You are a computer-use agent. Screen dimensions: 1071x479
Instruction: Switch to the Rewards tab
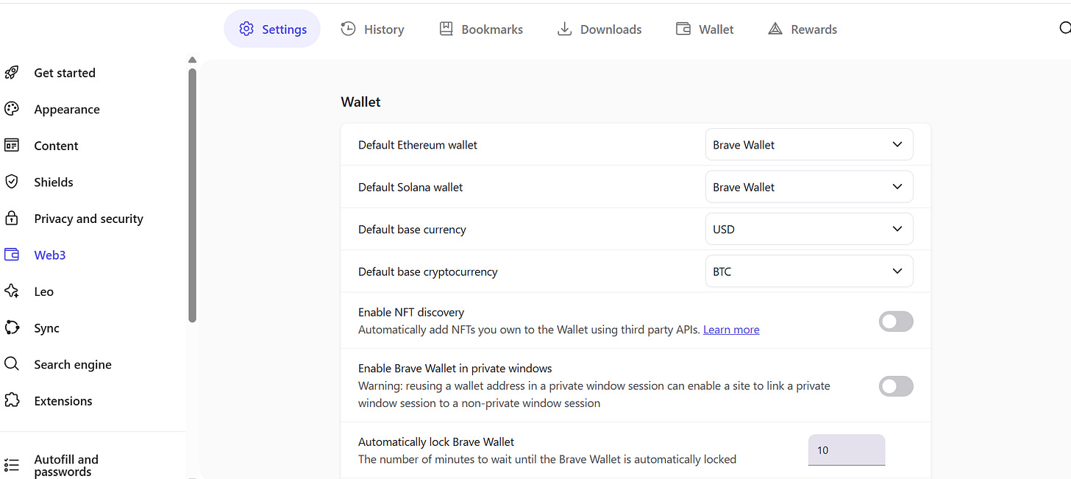click(x=803, y=29)
